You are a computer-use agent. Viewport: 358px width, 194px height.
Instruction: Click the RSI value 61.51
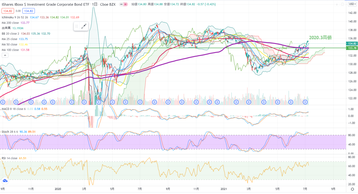tap(22, 158)
